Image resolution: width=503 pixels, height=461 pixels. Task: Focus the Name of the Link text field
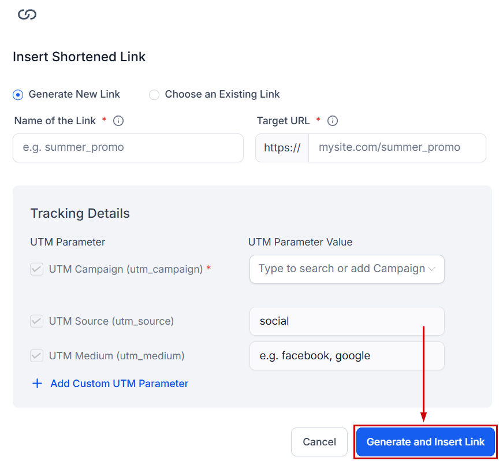[128, 148]
